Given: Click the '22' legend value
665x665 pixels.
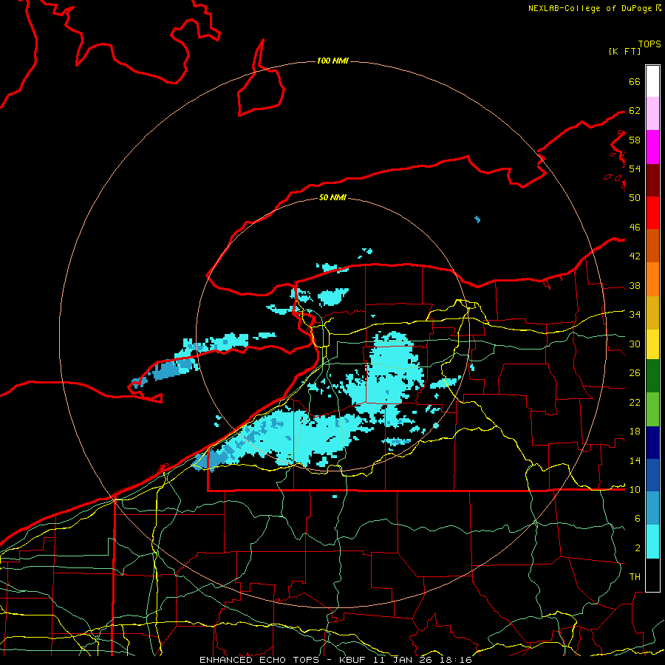Looking at the screenshot, I should [x=635, y=402].
